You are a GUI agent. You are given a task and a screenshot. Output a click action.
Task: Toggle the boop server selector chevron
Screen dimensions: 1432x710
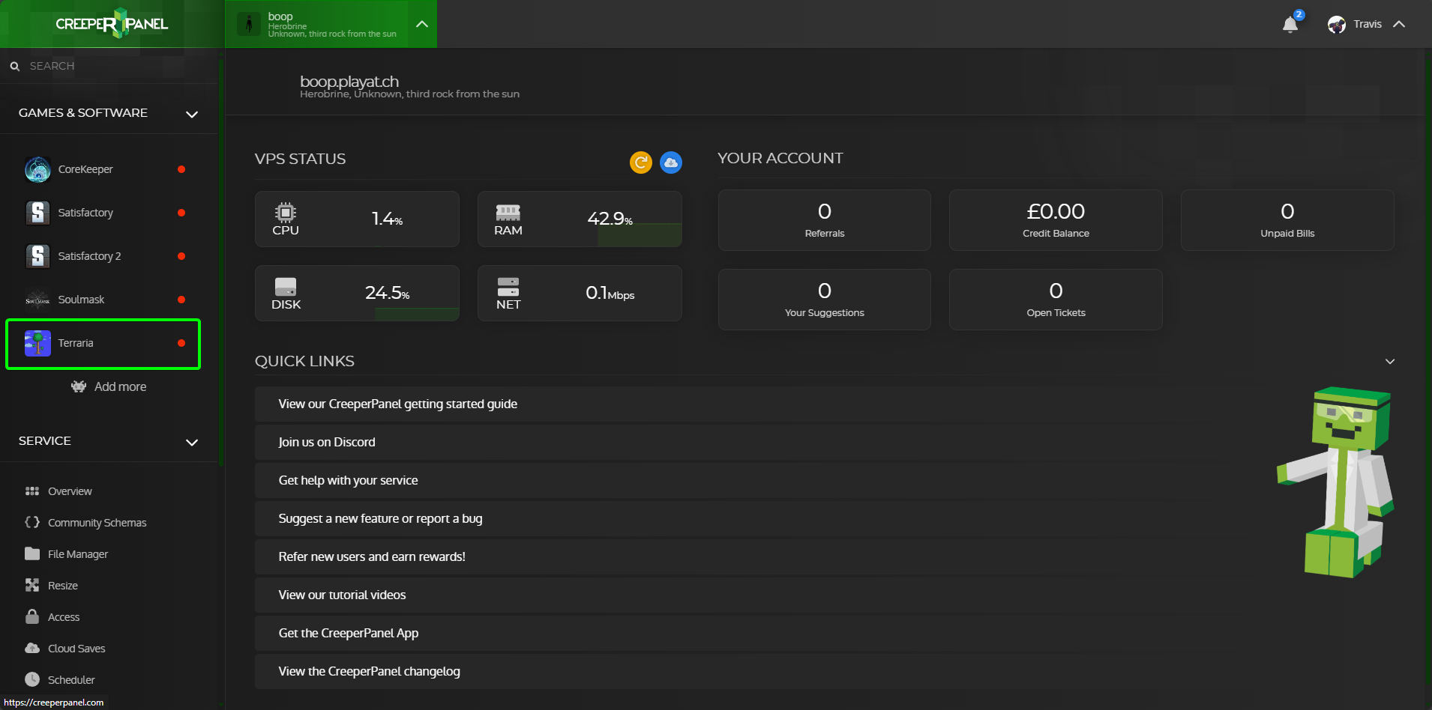pos(422,24)
